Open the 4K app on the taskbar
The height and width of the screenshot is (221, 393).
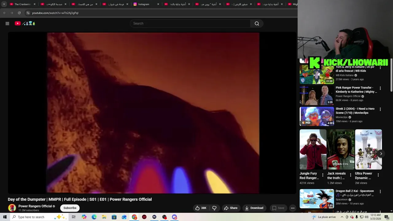(x=154, y=217)
